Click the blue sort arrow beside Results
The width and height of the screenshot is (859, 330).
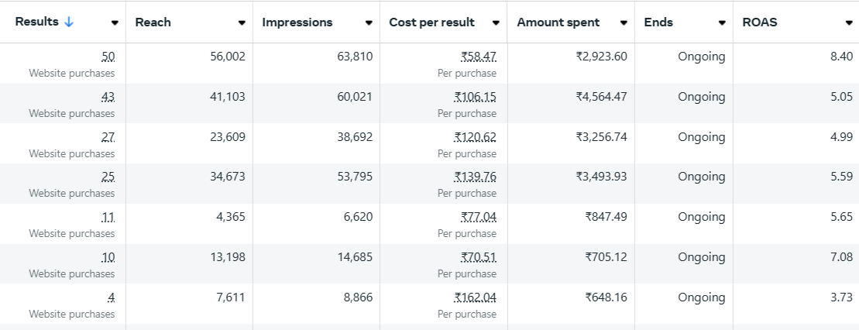pyautogui.click(x=69, y=22)
